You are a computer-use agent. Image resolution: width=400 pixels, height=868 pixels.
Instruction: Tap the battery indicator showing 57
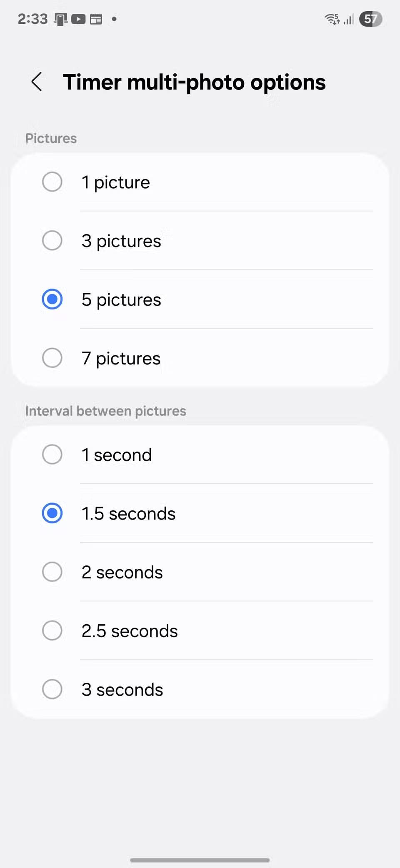coord(370,19)
